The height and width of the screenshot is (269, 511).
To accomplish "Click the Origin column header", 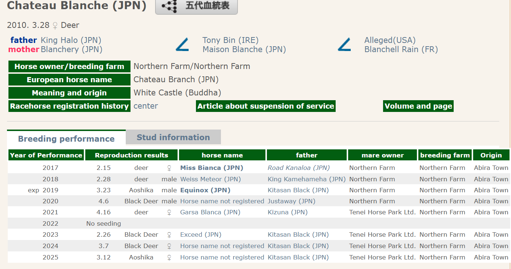I will coord(491,155).
